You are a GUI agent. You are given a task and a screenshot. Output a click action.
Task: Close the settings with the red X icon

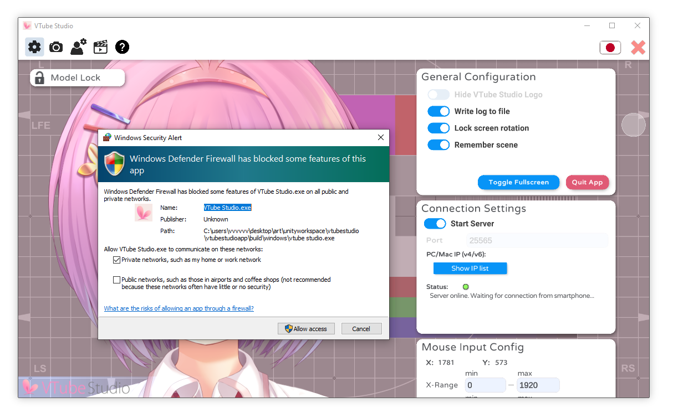(x=638, y=48)
